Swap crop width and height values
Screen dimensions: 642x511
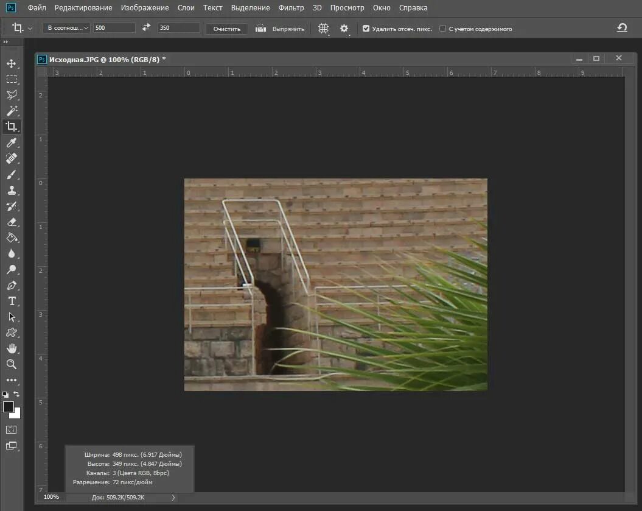coord(146,28)
